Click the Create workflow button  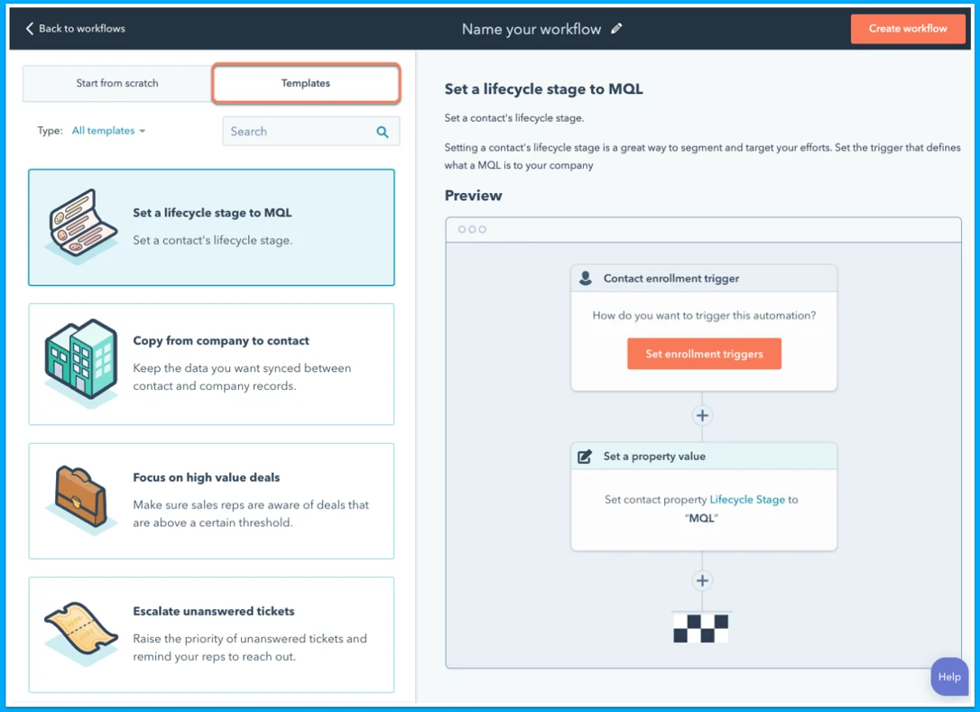(907, 28)
